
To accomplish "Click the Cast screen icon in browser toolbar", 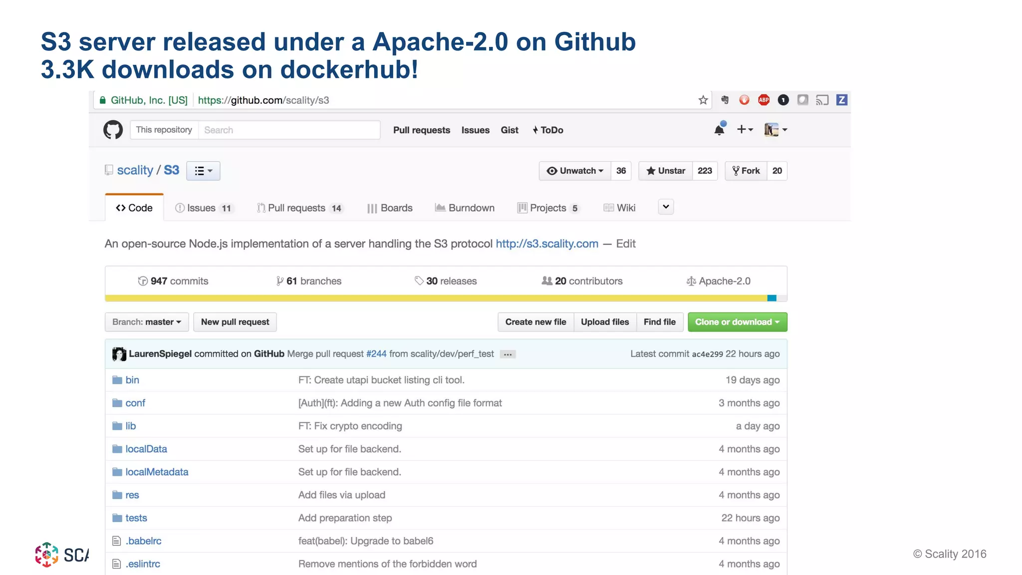I will tap(822, 100).
